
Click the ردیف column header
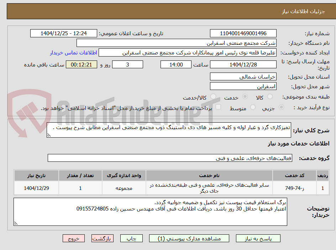323,176
